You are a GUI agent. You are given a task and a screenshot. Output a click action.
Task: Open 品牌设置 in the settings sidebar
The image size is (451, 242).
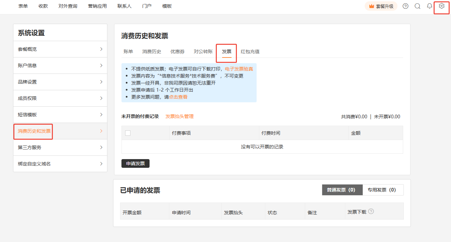coord(60,82)
